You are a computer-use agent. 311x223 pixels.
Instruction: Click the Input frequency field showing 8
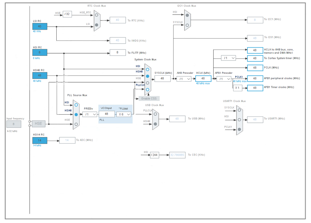pyautogui.click(x=14, y=124)
